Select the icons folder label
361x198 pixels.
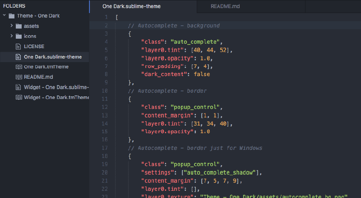[30, 36]
